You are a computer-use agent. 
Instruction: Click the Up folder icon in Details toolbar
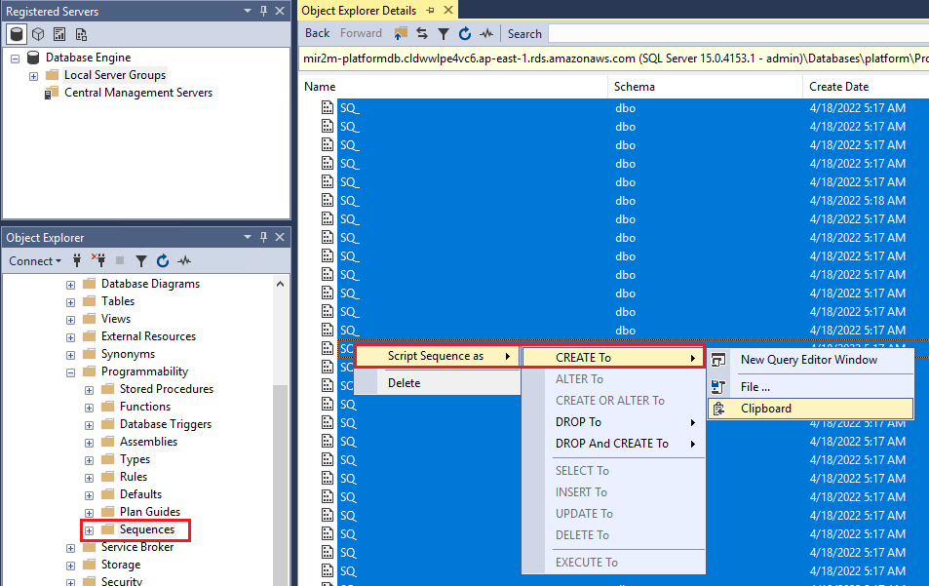401,34
